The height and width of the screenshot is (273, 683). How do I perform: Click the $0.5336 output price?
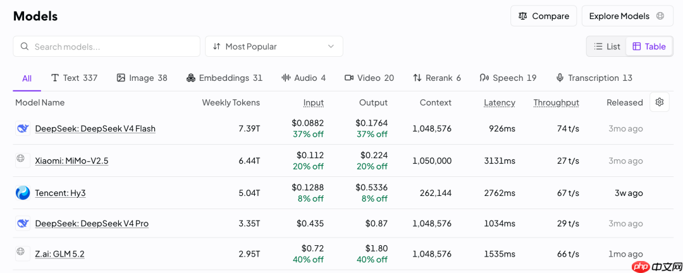point(372,187)
